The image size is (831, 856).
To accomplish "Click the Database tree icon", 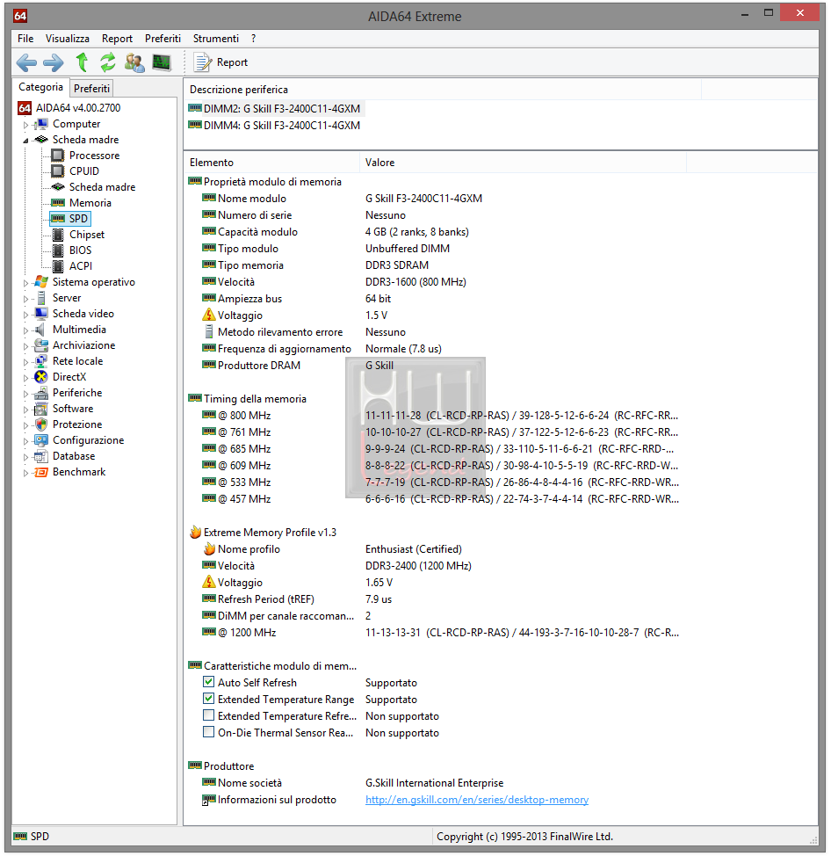I will (41, 456).
